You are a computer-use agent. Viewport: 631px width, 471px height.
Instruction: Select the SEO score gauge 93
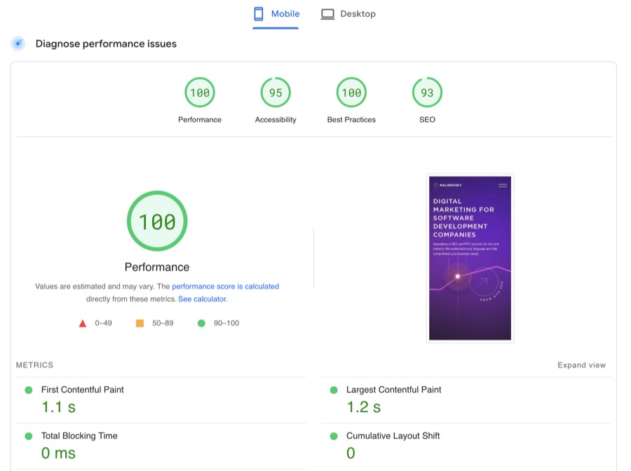pyautogui.click(x=428, y=93)
